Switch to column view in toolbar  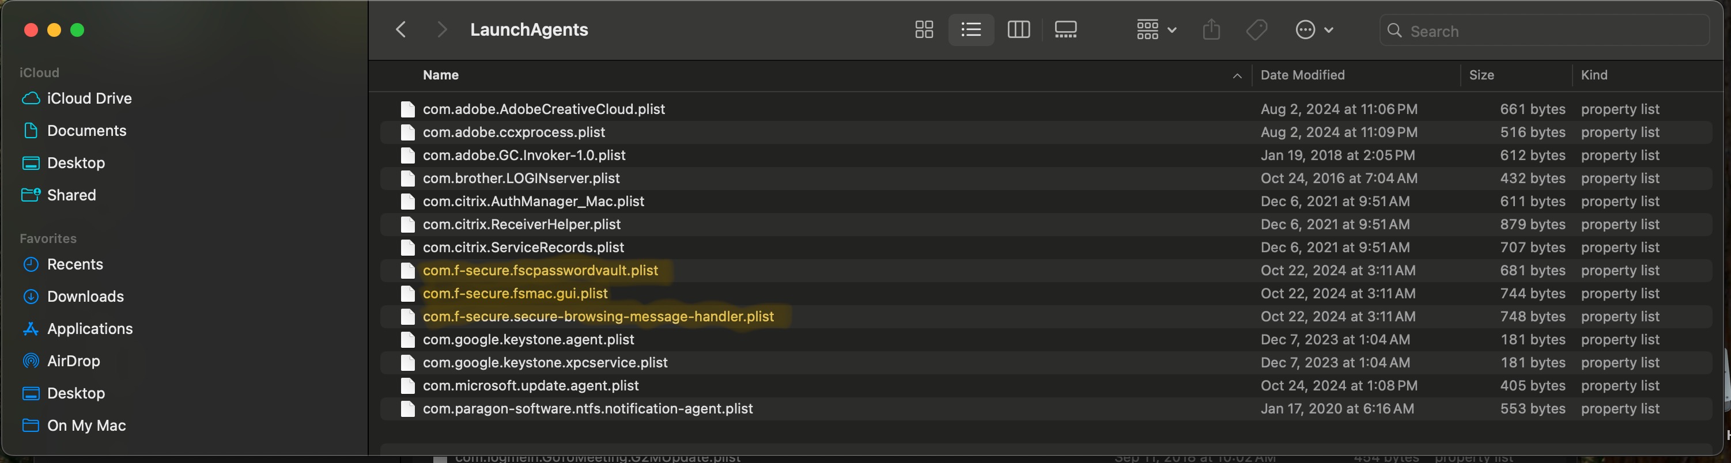pos(1018,31)
